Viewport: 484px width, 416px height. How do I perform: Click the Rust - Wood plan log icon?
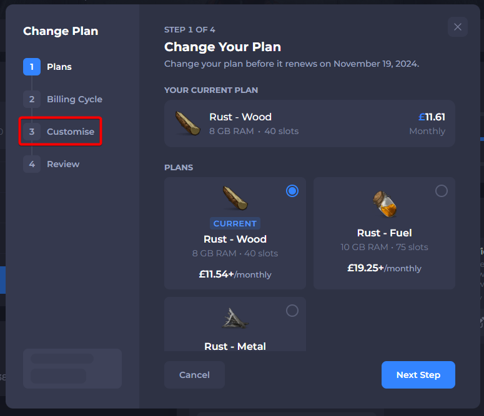[x=235, y=198]
